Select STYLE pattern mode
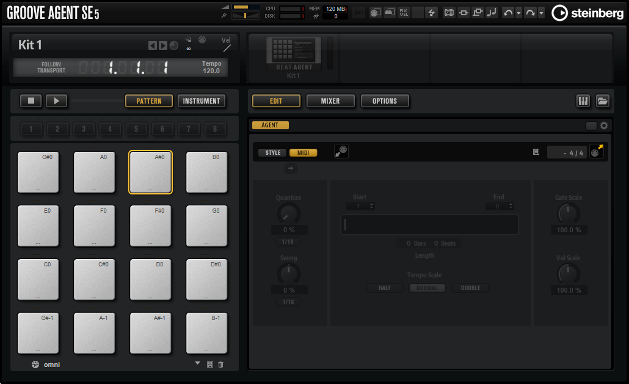Image resolution: width=629 pixels, height=384 pixels. (273, 152)
